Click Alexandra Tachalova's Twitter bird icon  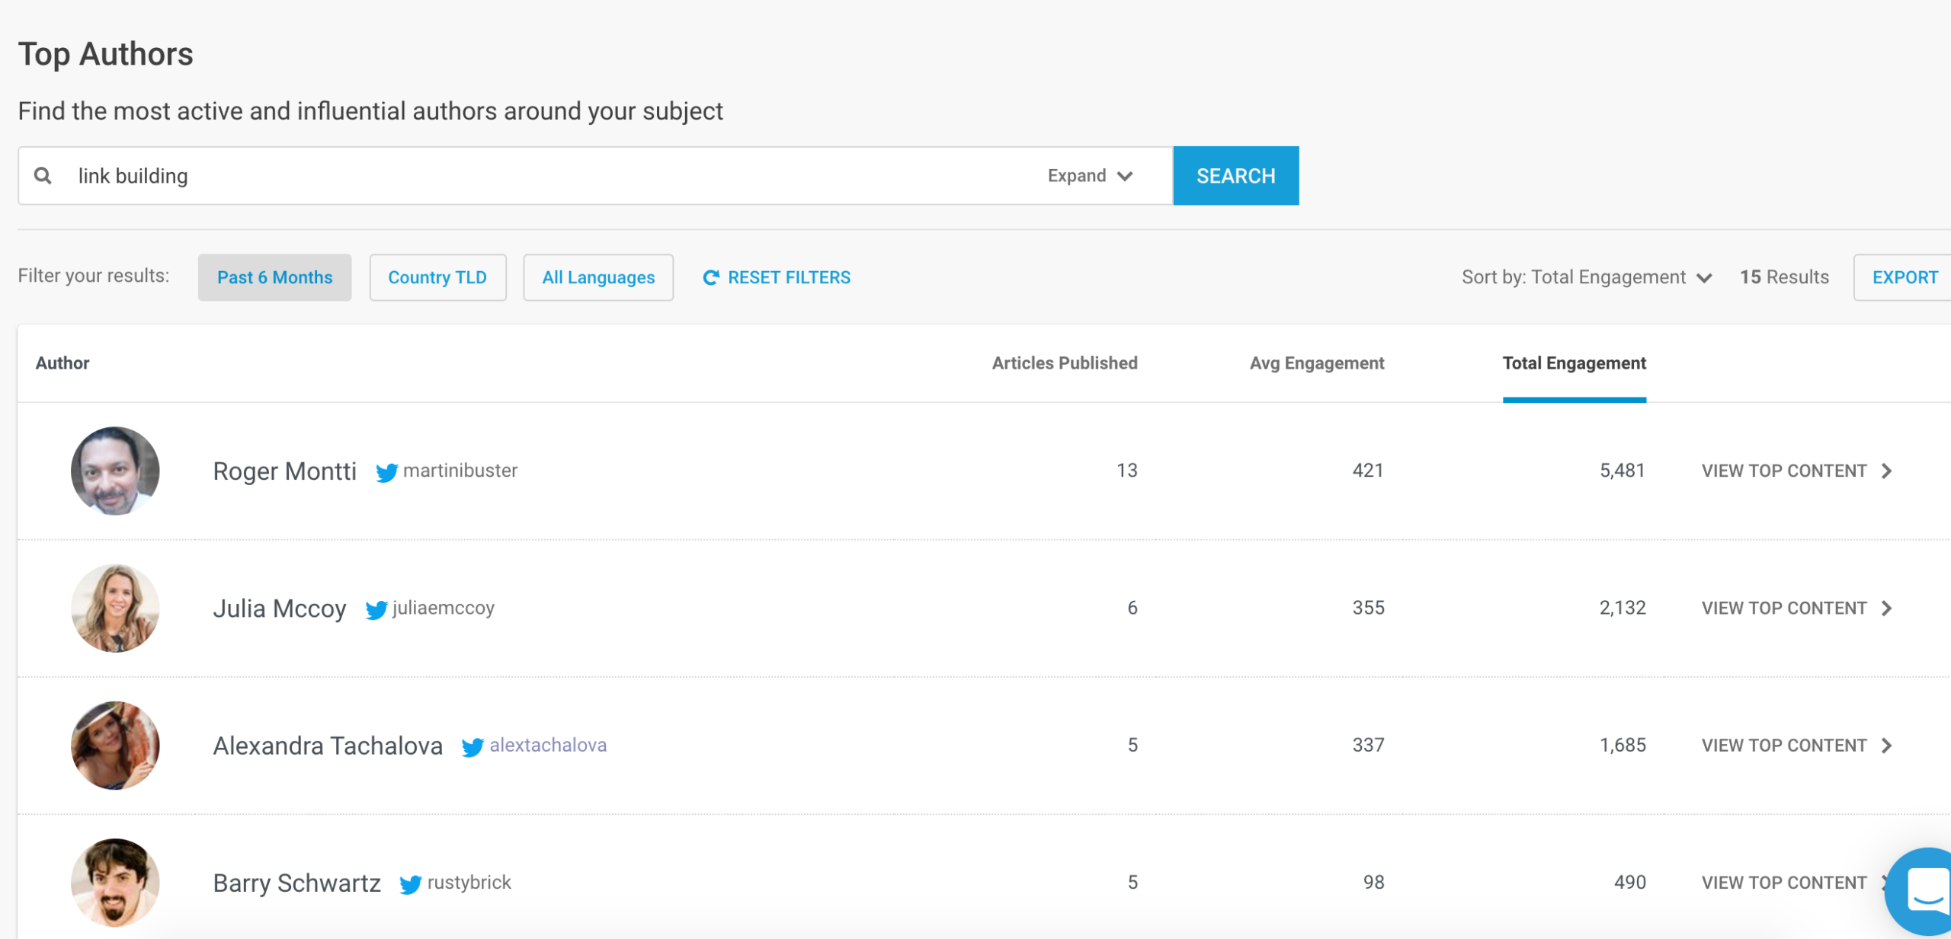(473, 746)
